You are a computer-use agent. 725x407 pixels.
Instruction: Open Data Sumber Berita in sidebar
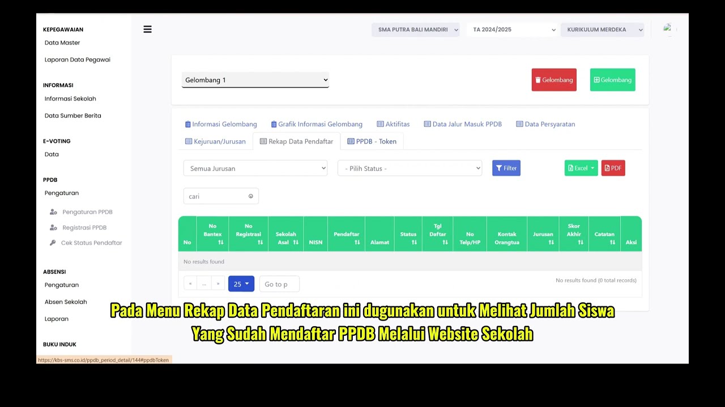[73, 115]
